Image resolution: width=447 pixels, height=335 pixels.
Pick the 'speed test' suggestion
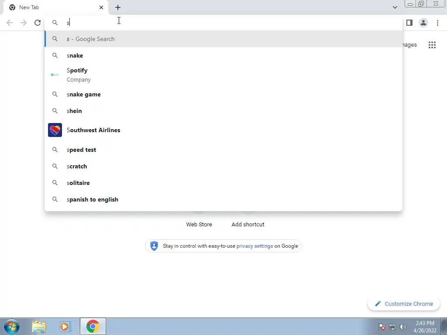tap(223, 150)
